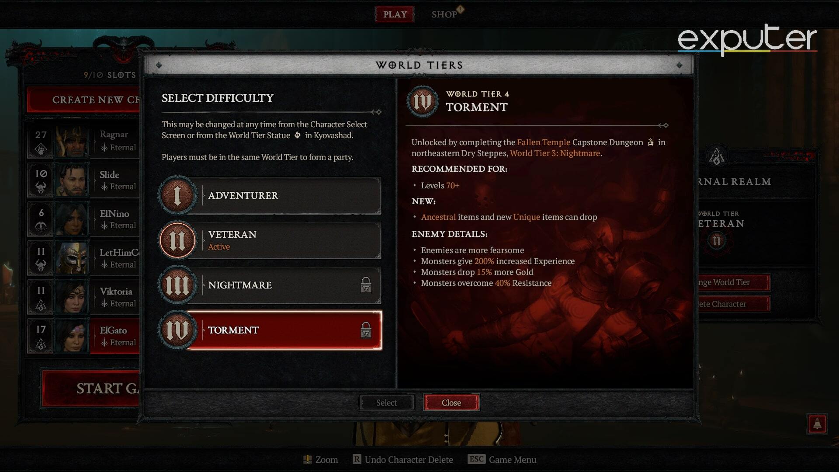Click the Select button to confirm
Viewport: 839px width, 472px height.
tap(387, 402)
